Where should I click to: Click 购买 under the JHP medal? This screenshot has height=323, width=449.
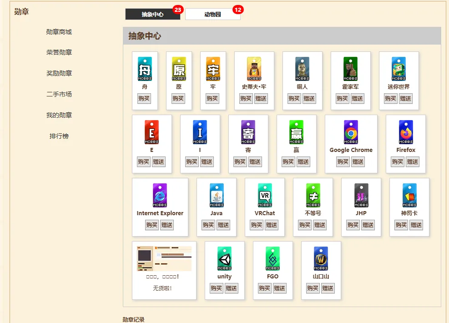[x=353, y=225]
